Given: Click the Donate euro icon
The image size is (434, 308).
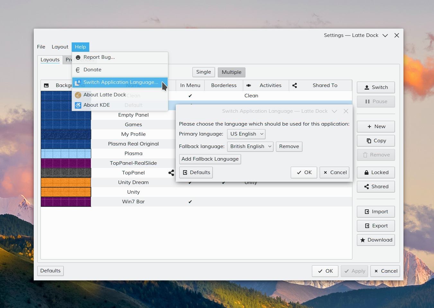Looking at the screenshot, I should [x=78, y=70].
